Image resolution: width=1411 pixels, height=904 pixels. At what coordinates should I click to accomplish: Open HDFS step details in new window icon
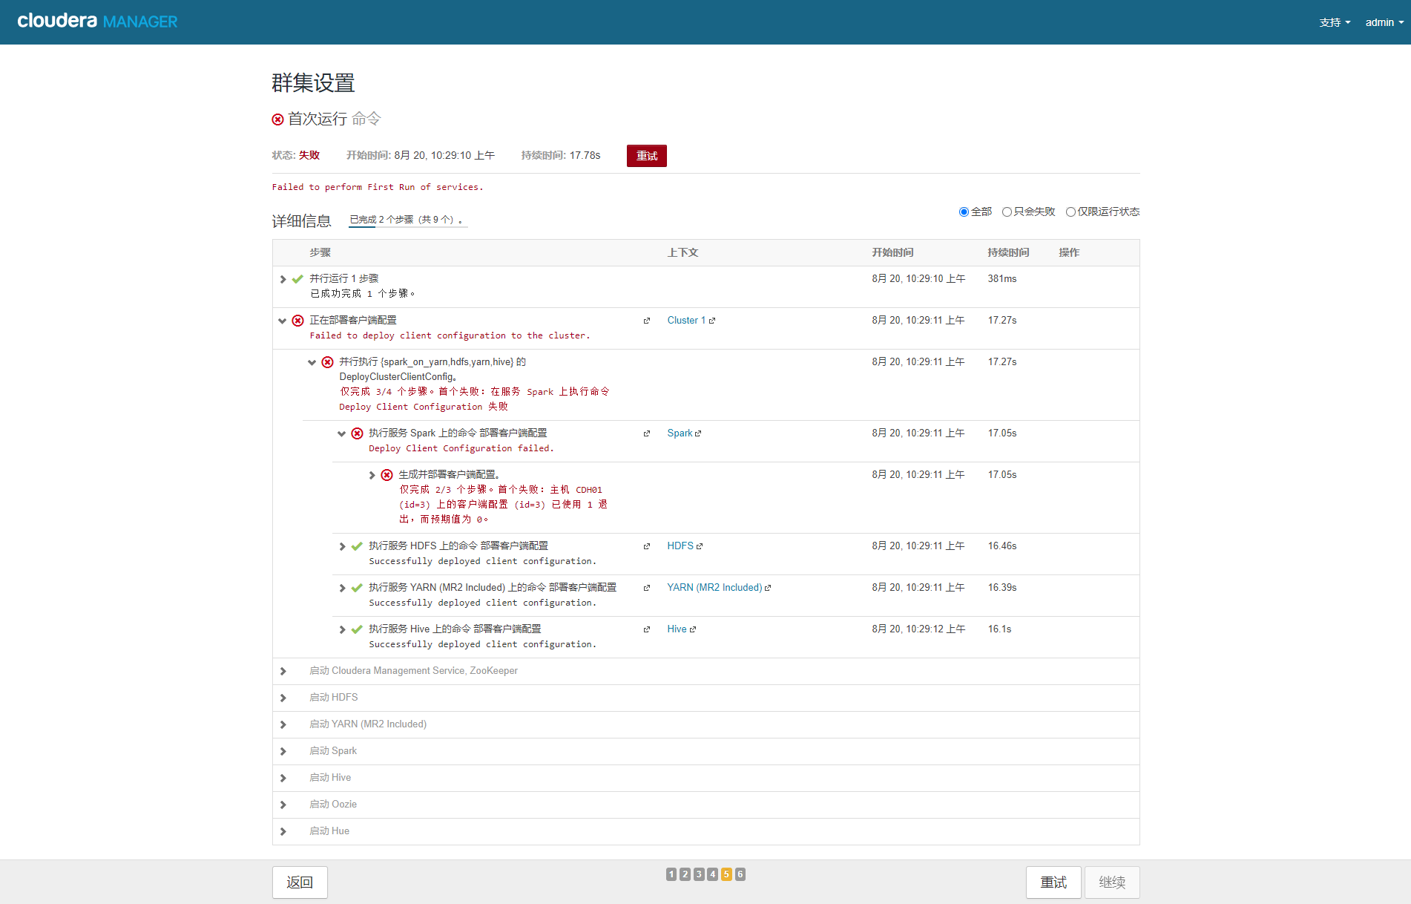pyautogui.click(x=647, y=546)
